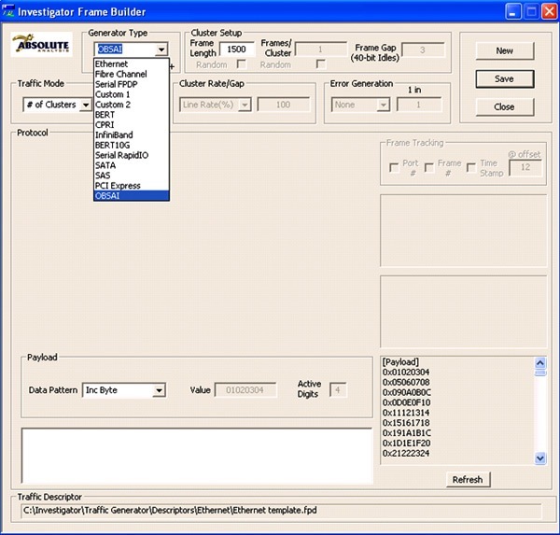560x535 pixels.
Task: Open the Error Generation None dropdown
Action: coord(384,105)
